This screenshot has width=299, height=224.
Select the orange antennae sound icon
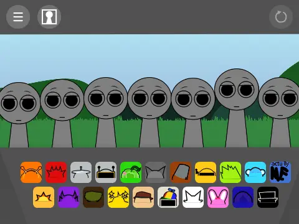tap(31, 172)
